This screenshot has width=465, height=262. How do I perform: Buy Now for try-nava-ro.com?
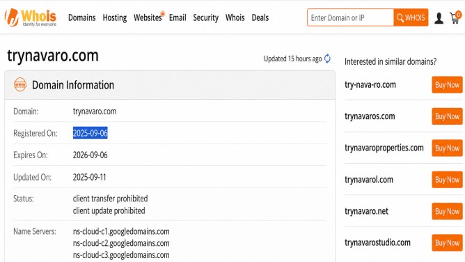point(447,84)
